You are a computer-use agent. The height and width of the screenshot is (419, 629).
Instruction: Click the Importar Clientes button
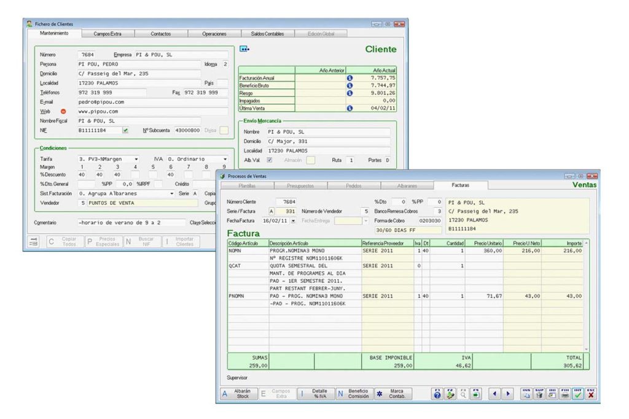click(181, 242)
